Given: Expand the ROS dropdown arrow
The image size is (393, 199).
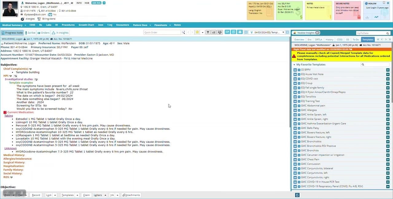Looking at the screenshot, I should point(11,177).
